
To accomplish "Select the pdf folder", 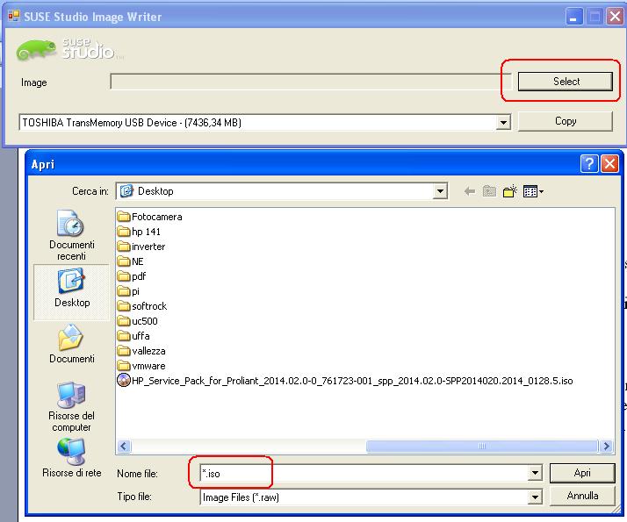I will tap(132, 276).
